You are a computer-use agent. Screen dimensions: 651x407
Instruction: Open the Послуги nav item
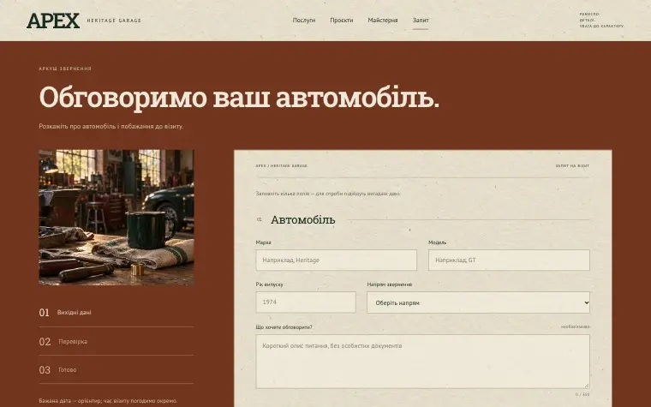(x=304, y=20)
